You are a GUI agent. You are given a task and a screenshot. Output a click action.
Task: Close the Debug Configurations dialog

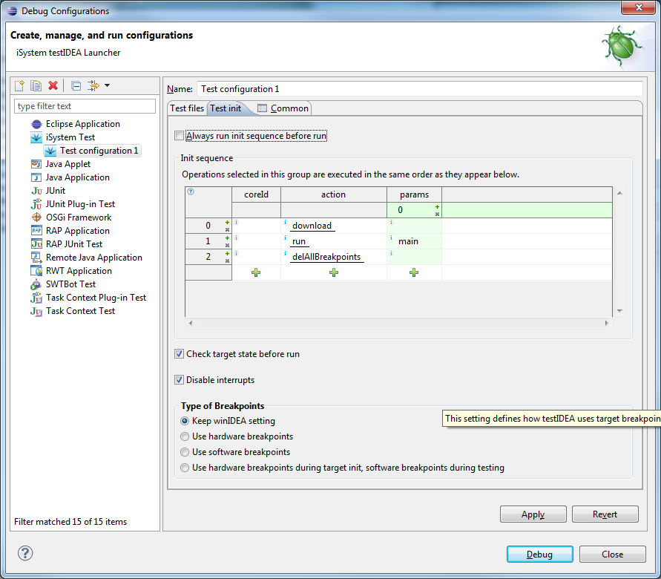point(613,554)
